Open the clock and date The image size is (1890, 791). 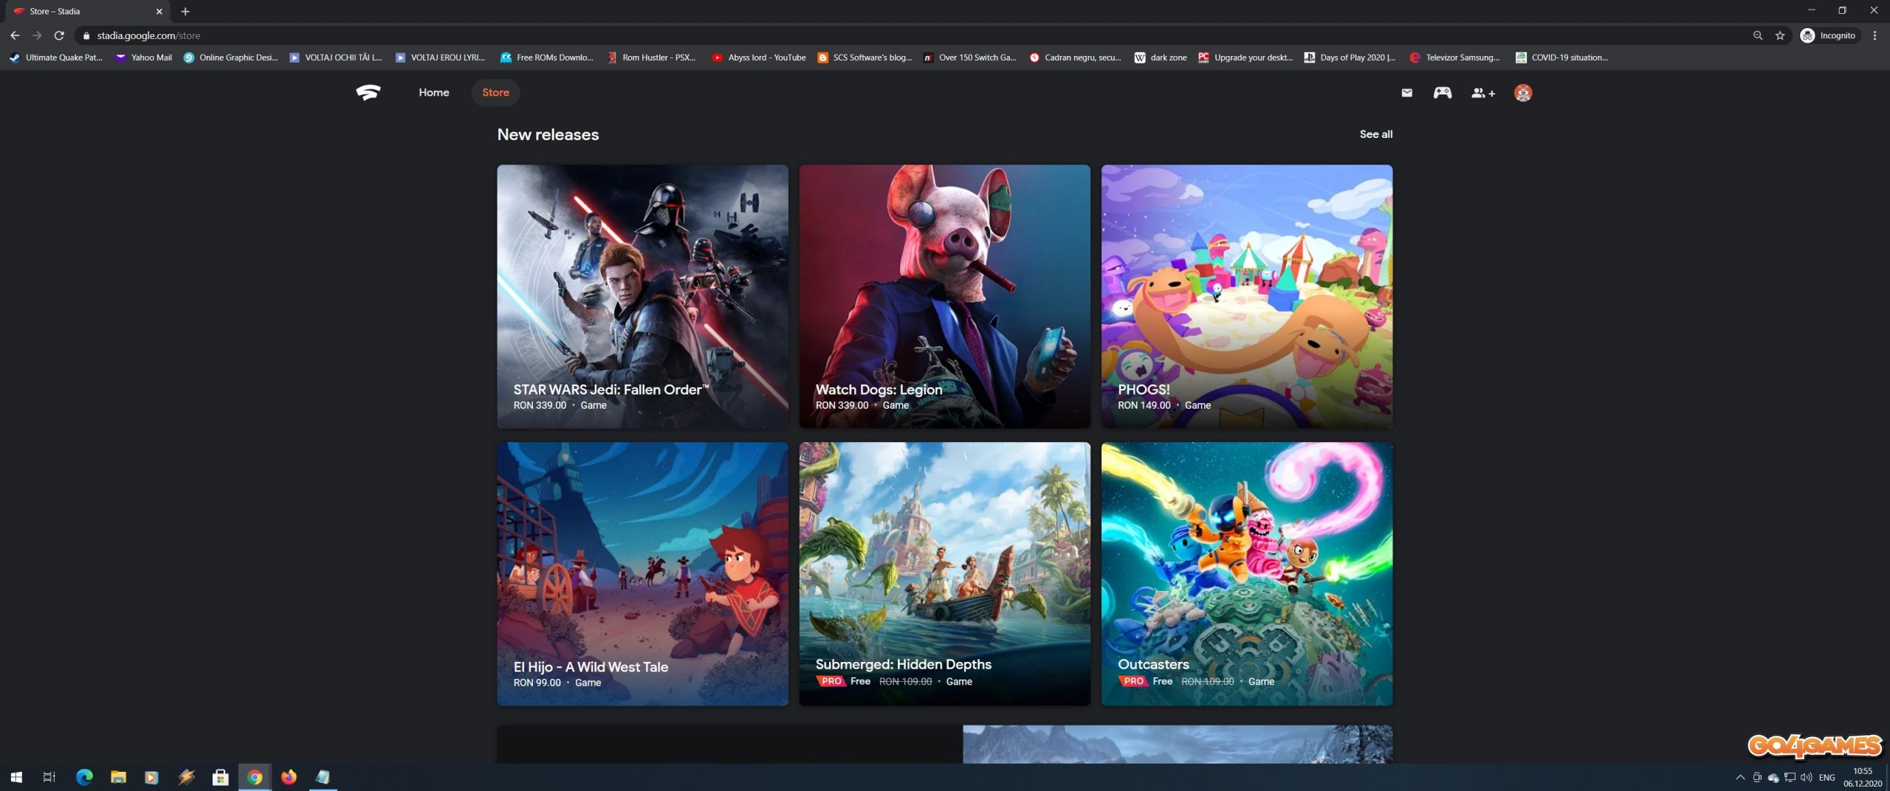[1862, 777]
